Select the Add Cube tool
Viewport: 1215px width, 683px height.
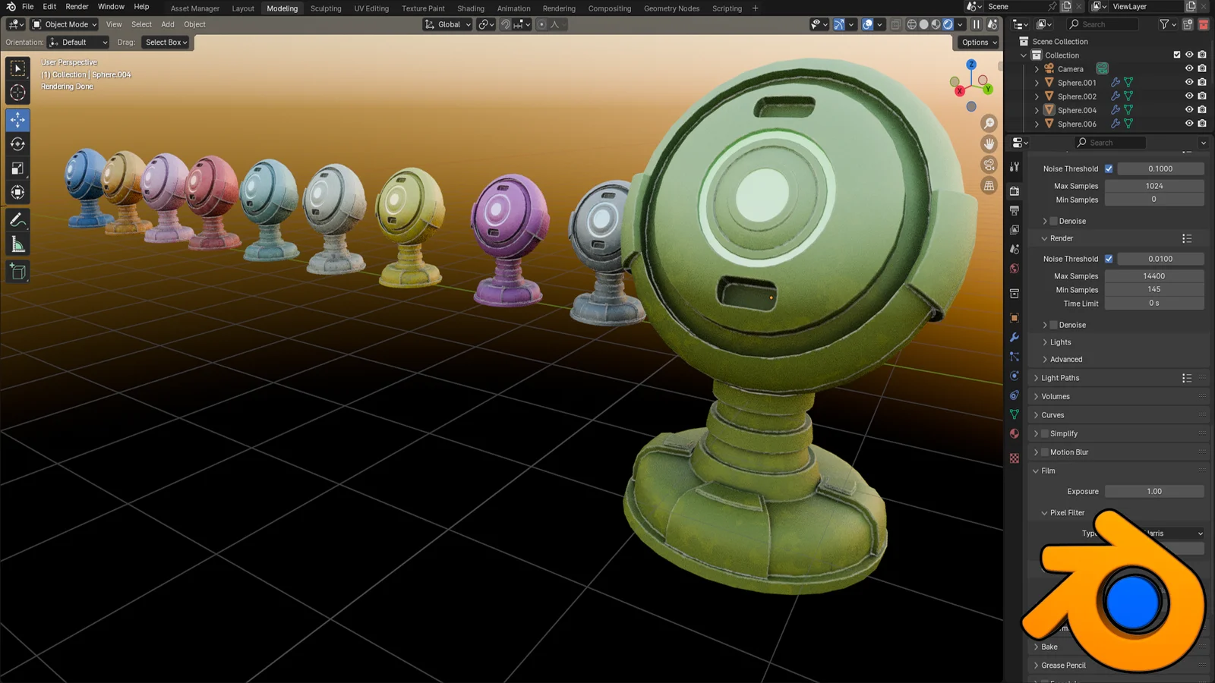tap(18, 272)
